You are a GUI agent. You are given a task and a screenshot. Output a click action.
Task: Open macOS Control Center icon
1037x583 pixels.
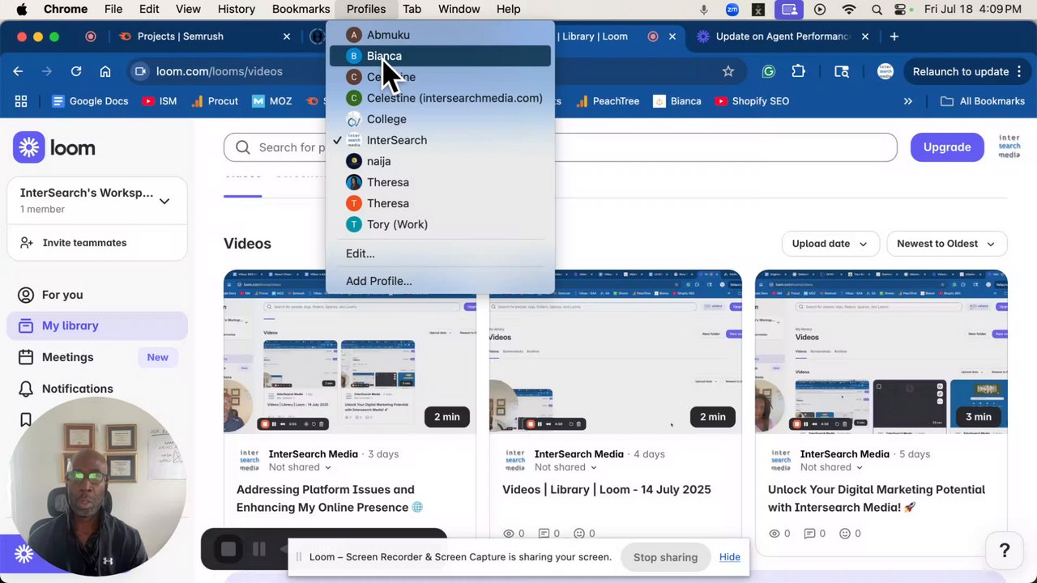(x=902, y=9)
